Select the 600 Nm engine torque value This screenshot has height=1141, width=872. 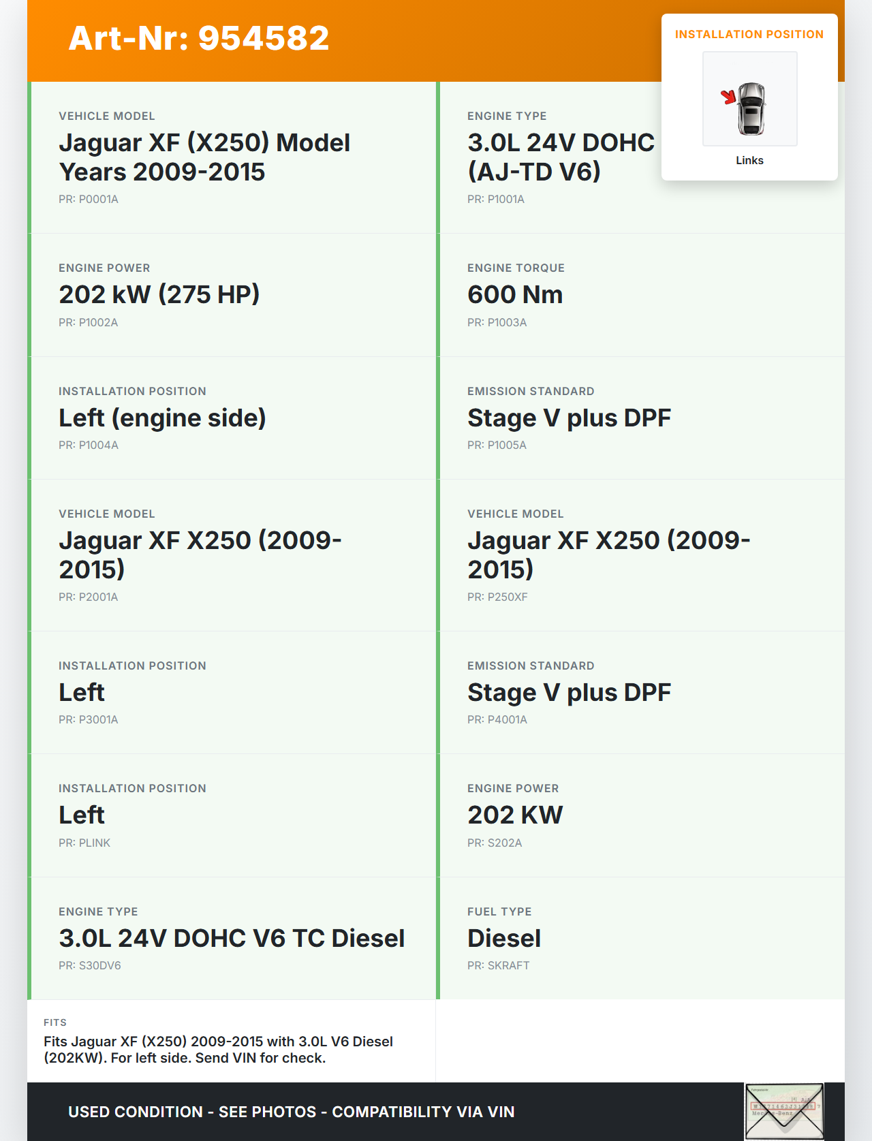(x=515, y=295)
